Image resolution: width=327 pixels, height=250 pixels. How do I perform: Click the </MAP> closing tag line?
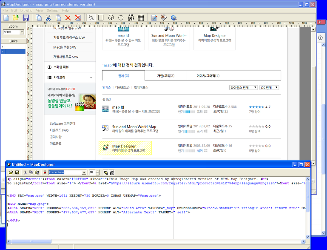(13, 220)
